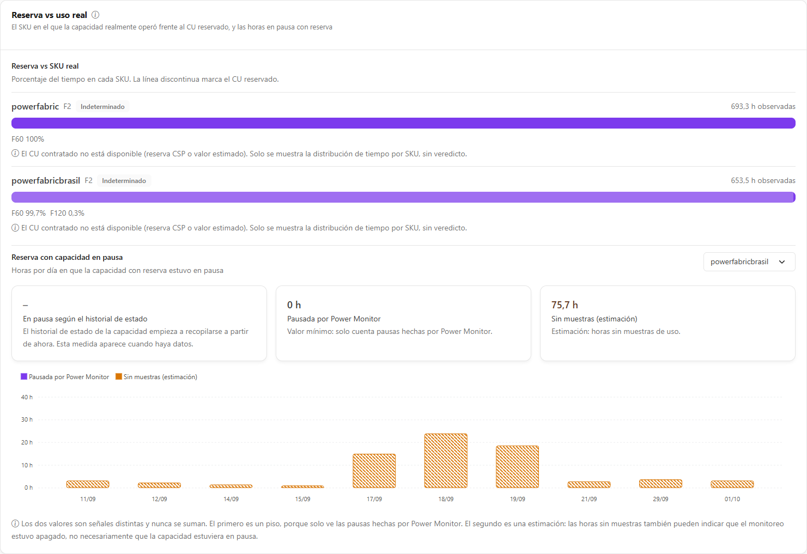Click the 'Indeterminado' badge next to powerfabric

pos(102,107)
